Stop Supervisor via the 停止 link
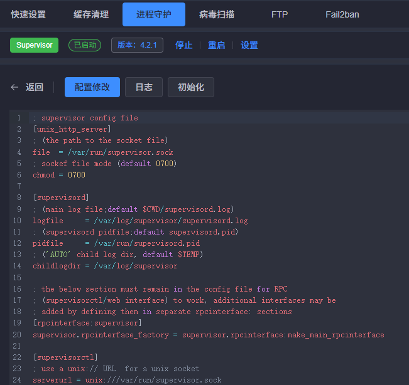Screen dimensions: 409x385 (x=184, y=45)
